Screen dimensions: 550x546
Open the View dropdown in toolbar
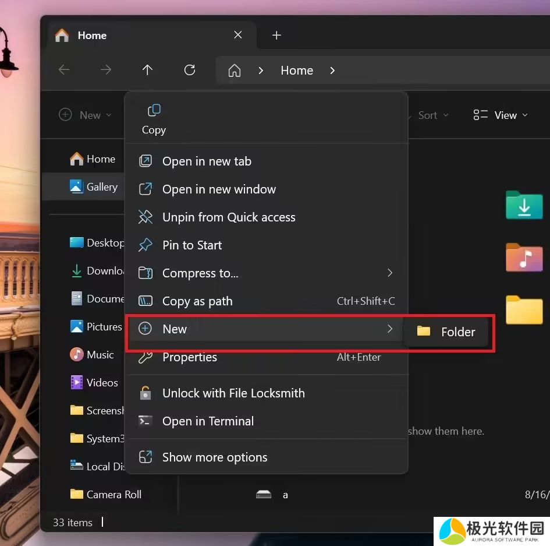tap(501, 115)
